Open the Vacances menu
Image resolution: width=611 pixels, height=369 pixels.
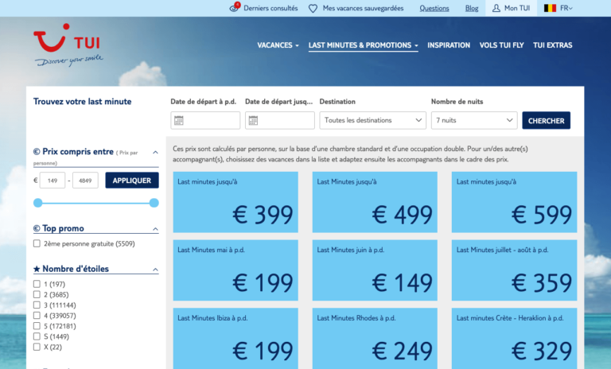click(278, 45)
